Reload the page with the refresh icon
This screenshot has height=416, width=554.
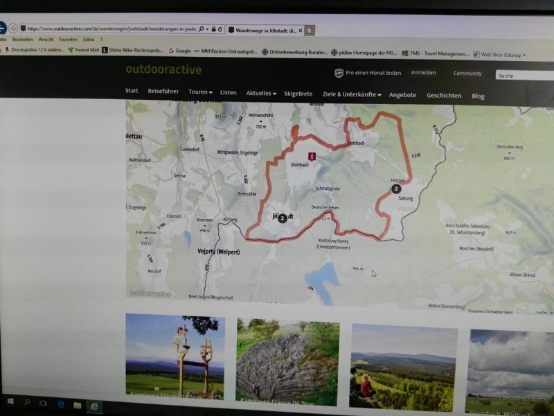click(220, 29)
